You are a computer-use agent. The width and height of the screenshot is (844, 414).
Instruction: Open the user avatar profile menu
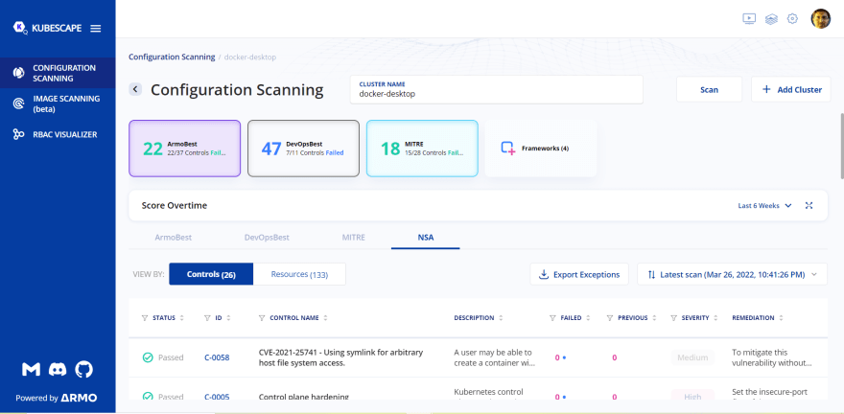click(820, 19)
